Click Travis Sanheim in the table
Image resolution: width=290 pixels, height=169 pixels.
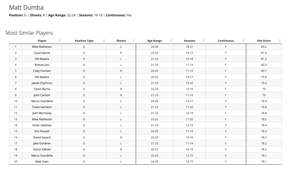[42, 107]
